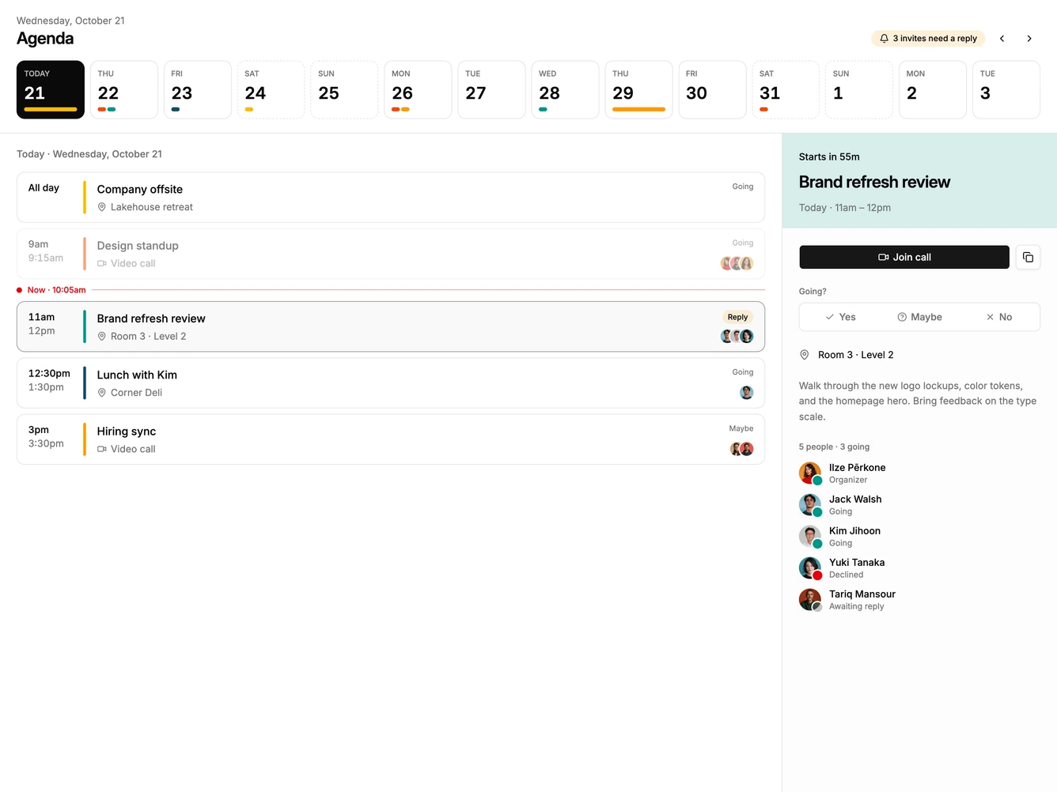Click attendee avatar on Lunch with Kim

pos(746,393)
